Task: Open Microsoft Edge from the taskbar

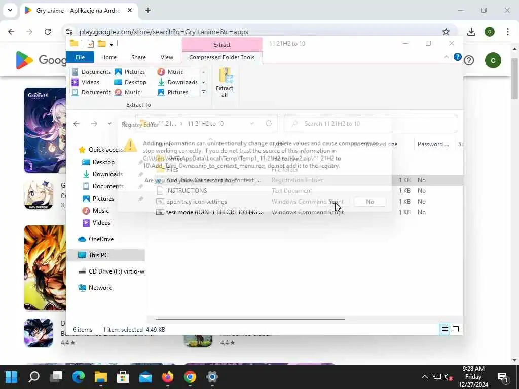Action: click(79, 377)
